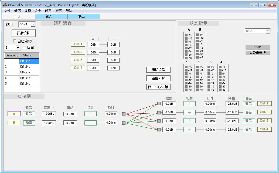This screenshot has height=173, width=279.
Task: Click input B polarity plus button
Action: (90, 123)
